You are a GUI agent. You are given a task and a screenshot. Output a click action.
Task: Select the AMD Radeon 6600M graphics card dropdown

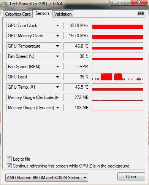pyautogui.click(x=47, y=178)
